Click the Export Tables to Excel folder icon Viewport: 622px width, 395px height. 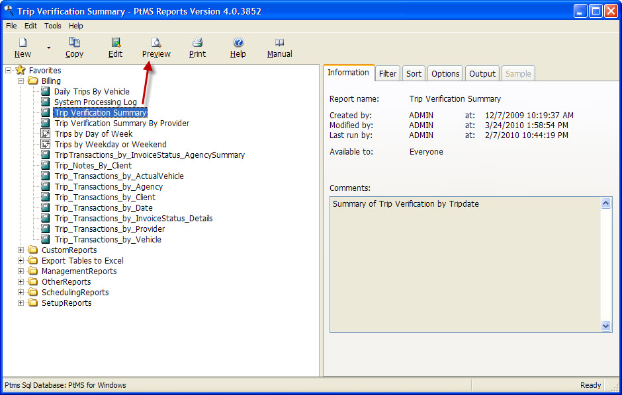33,260
